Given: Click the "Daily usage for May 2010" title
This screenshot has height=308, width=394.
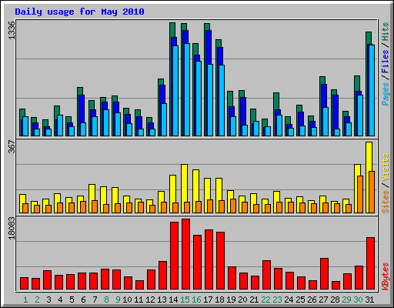Looking at the screenshot, I should [x=79, y=12].
